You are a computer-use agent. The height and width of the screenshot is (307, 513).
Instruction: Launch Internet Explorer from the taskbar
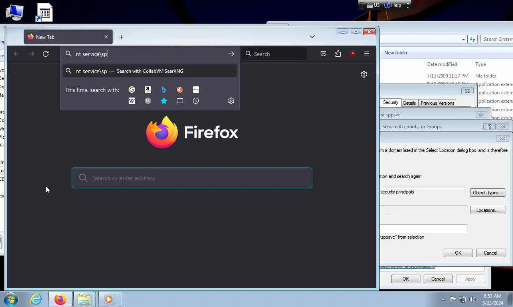click(36, 299)
